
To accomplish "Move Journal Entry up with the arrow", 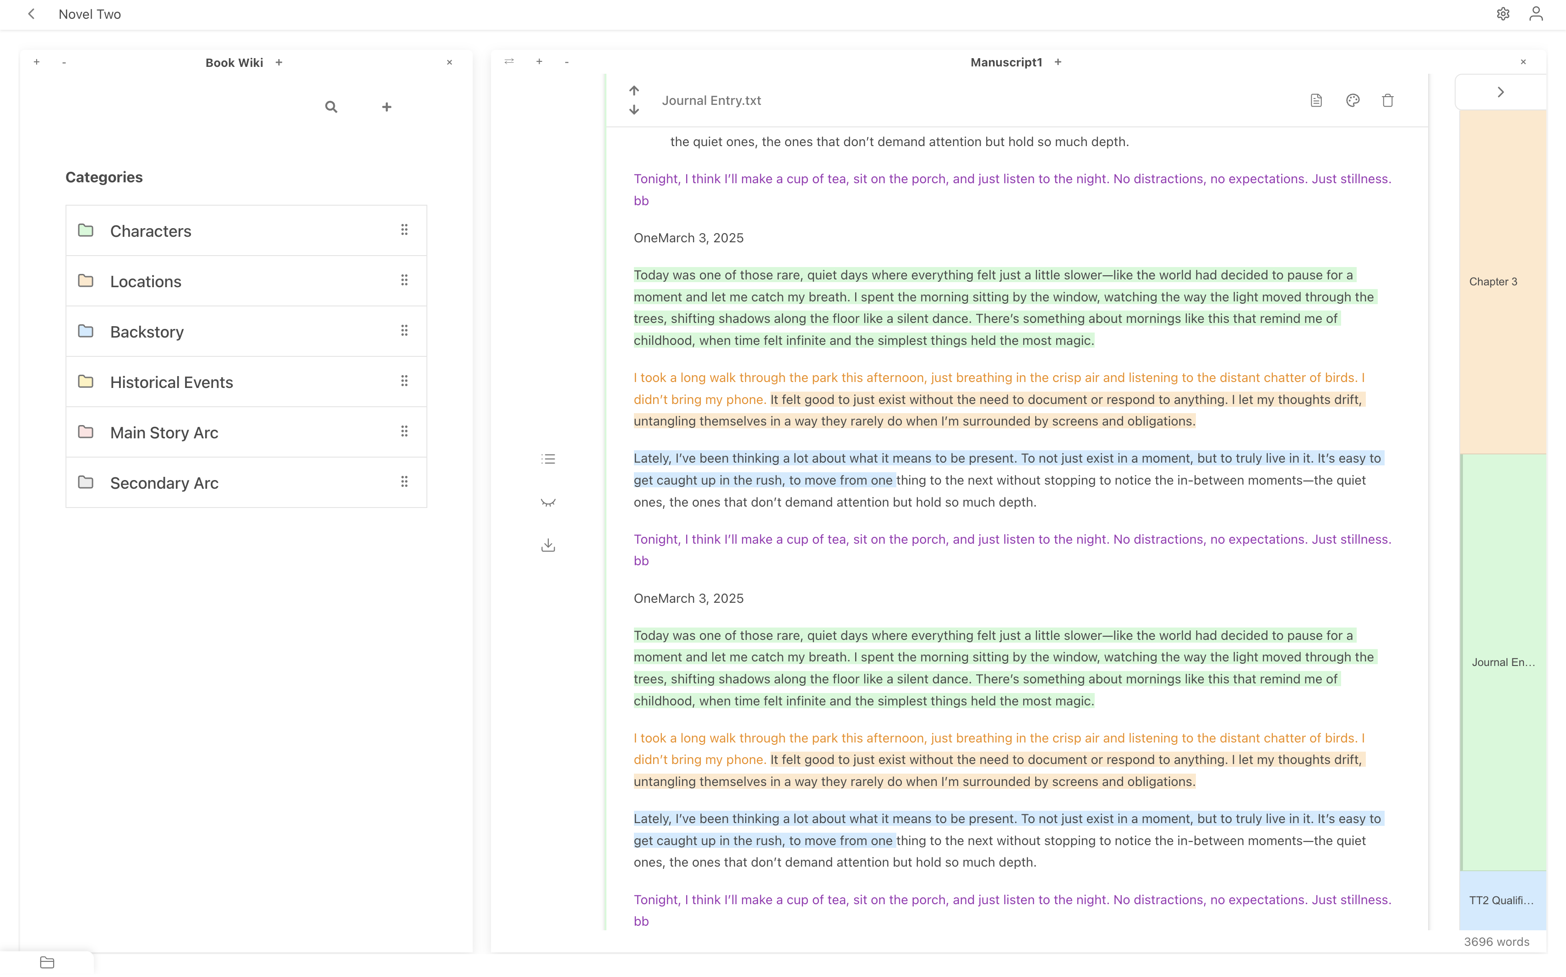I will pos(634,91).
